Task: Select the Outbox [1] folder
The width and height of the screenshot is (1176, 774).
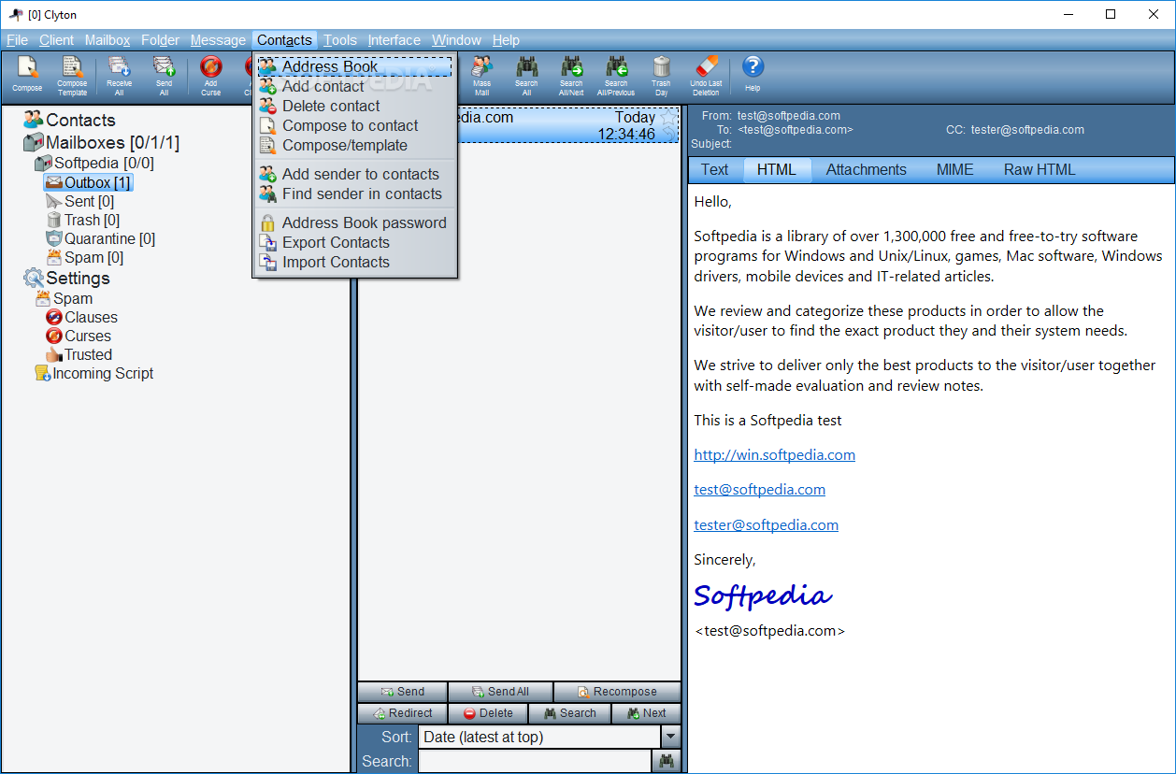Action: (89, 182)
